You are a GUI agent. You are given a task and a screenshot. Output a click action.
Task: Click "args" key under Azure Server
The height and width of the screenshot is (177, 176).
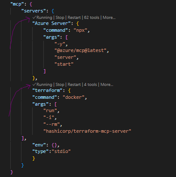52,37
